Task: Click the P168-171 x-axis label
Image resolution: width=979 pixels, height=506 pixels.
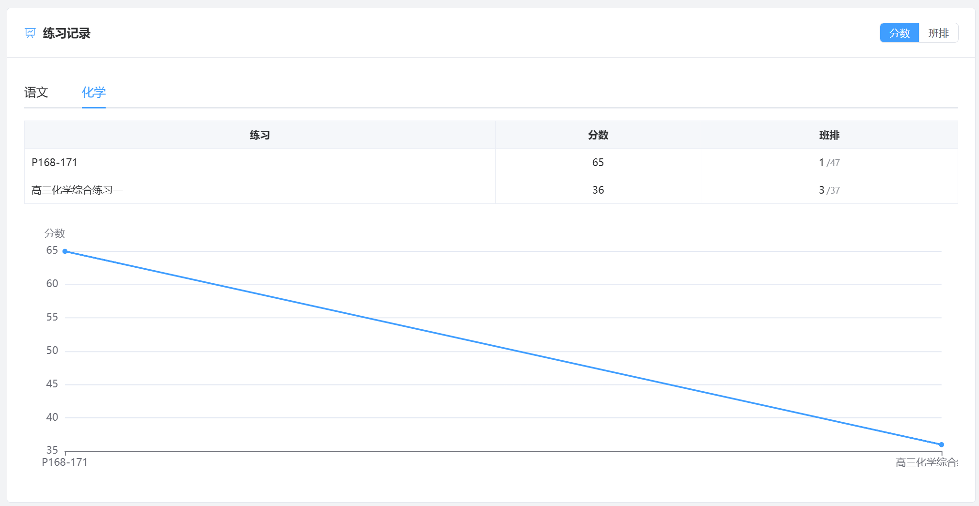Action: 64,462
